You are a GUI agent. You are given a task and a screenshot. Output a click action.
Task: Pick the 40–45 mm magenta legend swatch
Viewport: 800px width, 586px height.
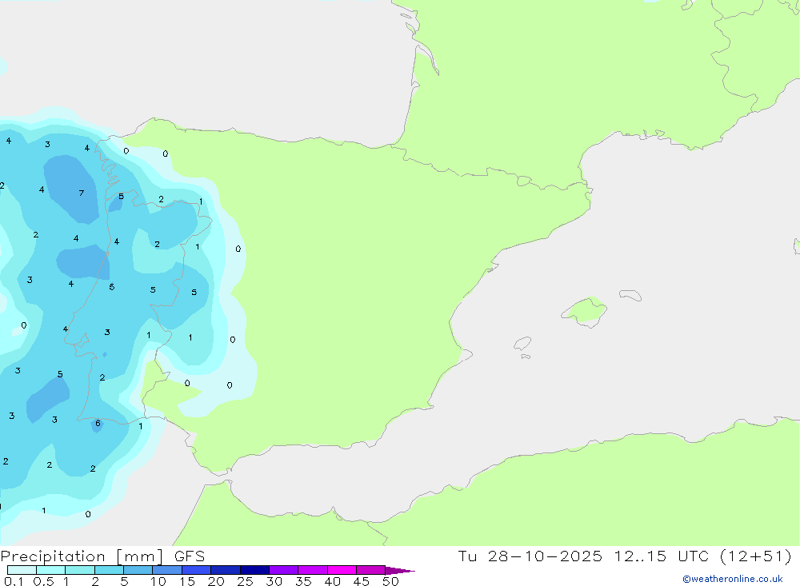tap(342, 570)
